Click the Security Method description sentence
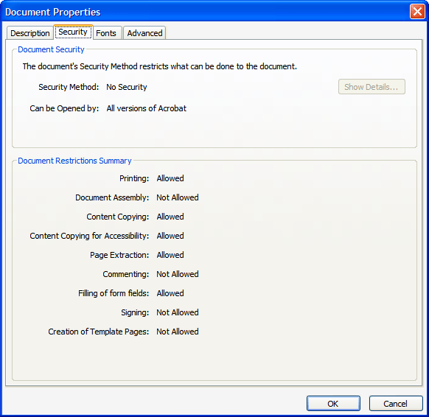Screen dimensions: 429x417 click(x=160, y=66)
